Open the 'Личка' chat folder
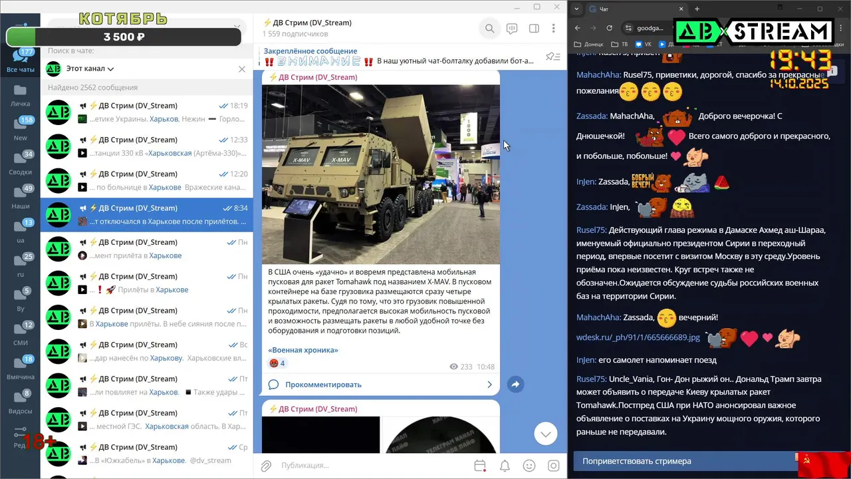The height and width of the screenshot is (479, 851). point(21,95)
